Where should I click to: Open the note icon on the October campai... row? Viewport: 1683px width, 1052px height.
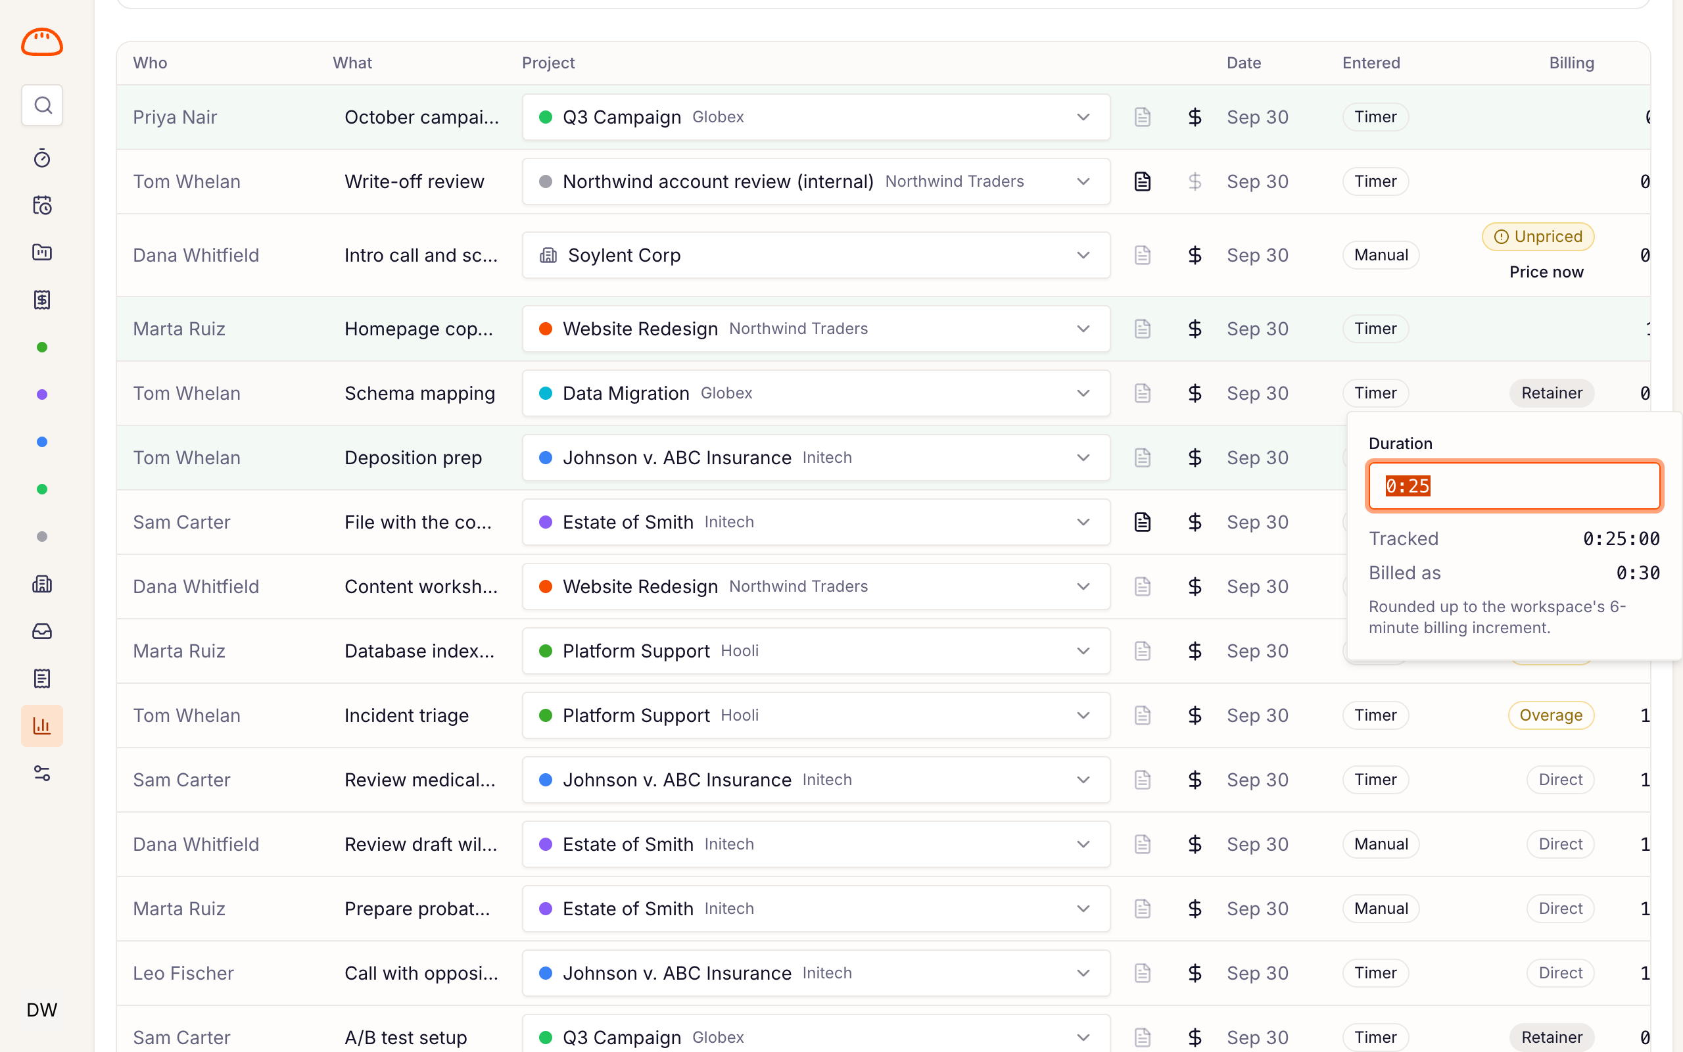[1142, 117]
